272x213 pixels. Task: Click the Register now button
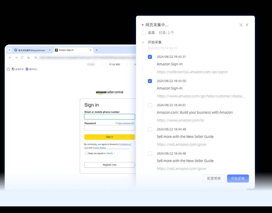110,165
